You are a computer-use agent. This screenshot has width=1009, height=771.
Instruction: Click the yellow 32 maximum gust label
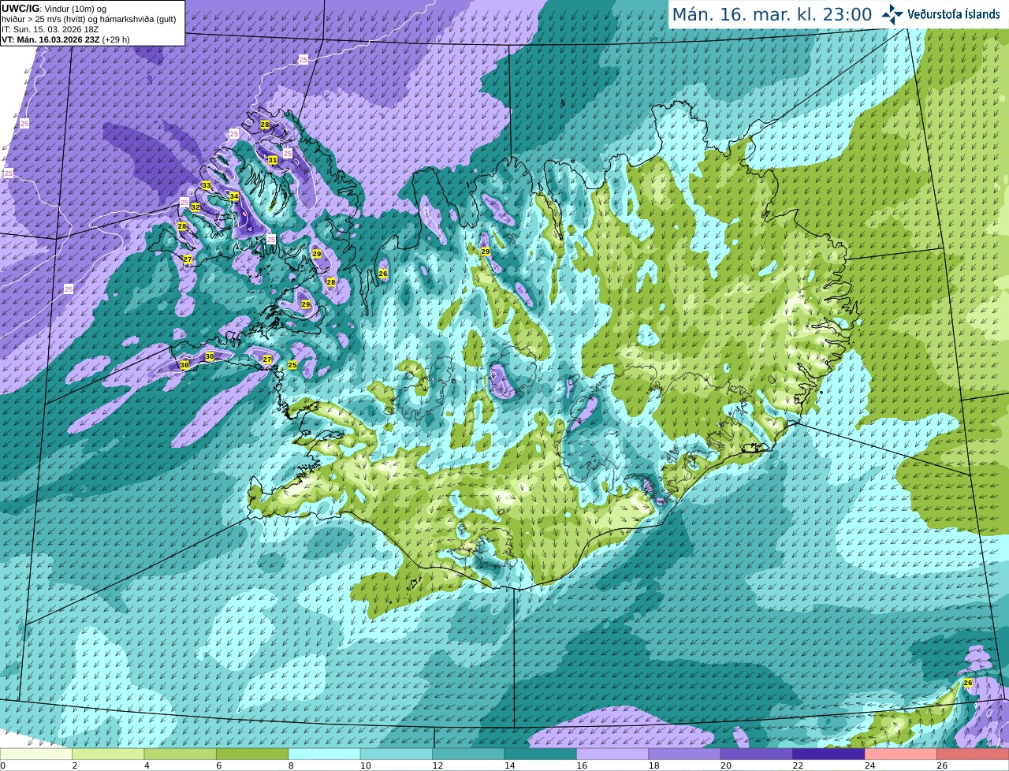click(x=195, y=207)
